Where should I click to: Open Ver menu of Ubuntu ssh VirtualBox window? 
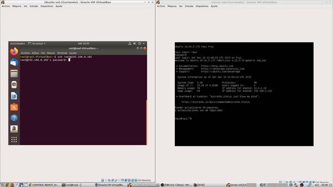tap(25, 6)
